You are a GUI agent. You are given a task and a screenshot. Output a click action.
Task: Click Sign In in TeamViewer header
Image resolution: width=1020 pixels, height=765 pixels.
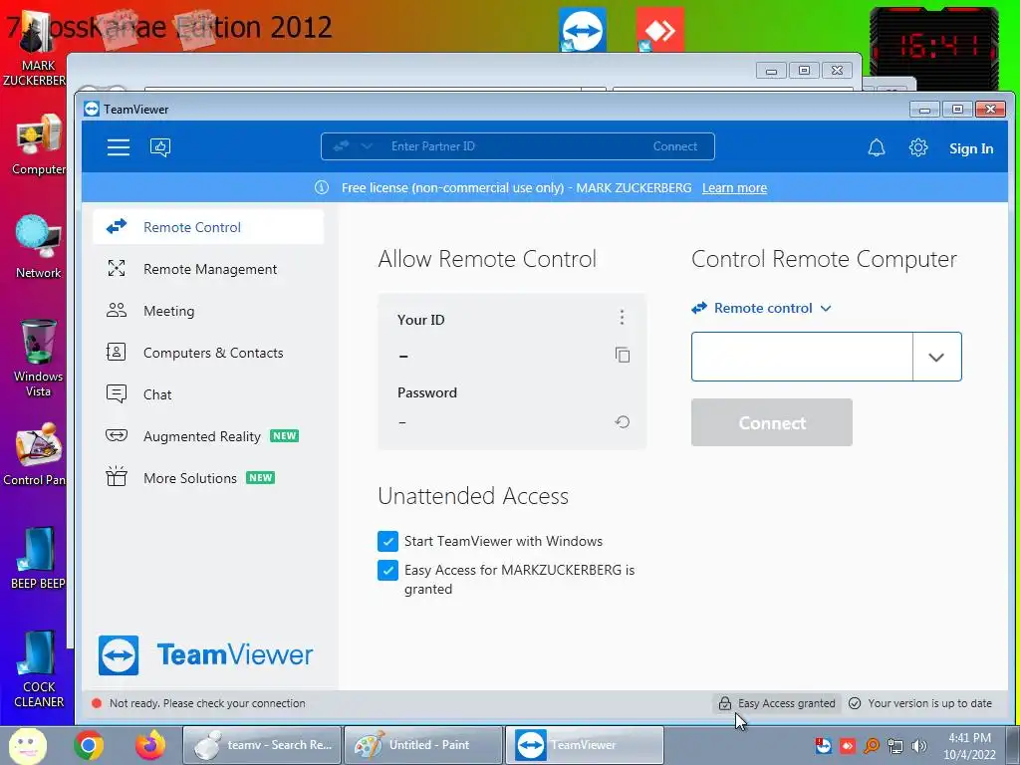[970, 148]
